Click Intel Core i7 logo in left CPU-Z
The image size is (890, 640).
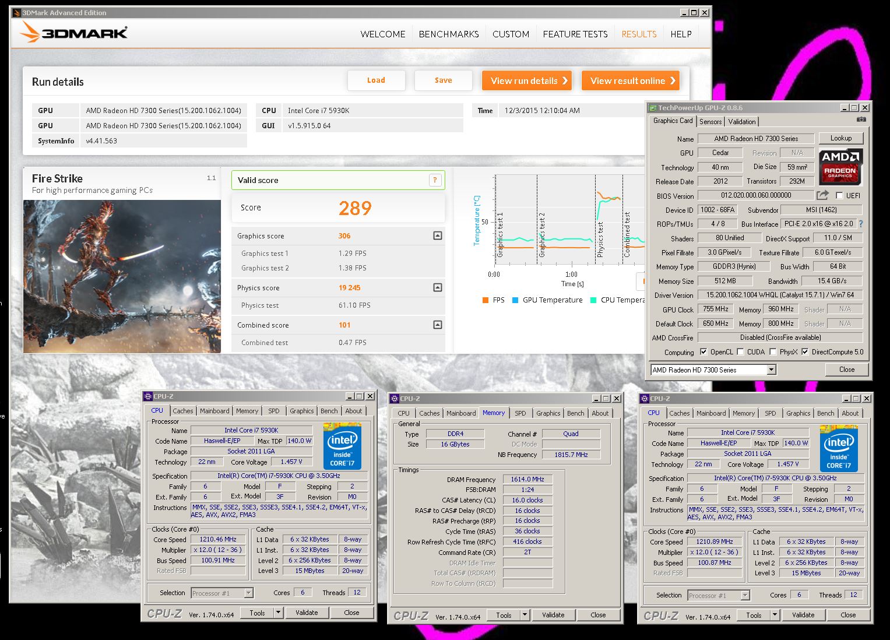pos(342,446)
